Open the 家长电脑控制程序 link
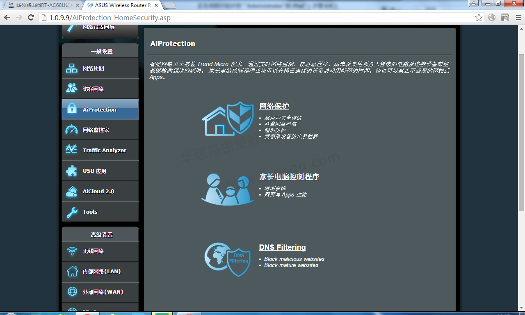Viewport: 525px width, 315px height. (289, 177)
